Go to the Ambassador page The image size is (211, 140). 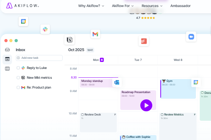(x=180, y=6)
